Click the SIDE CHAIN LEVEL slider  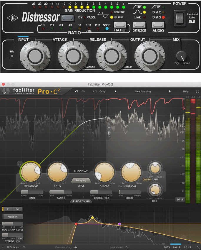[x=13, y=223]
